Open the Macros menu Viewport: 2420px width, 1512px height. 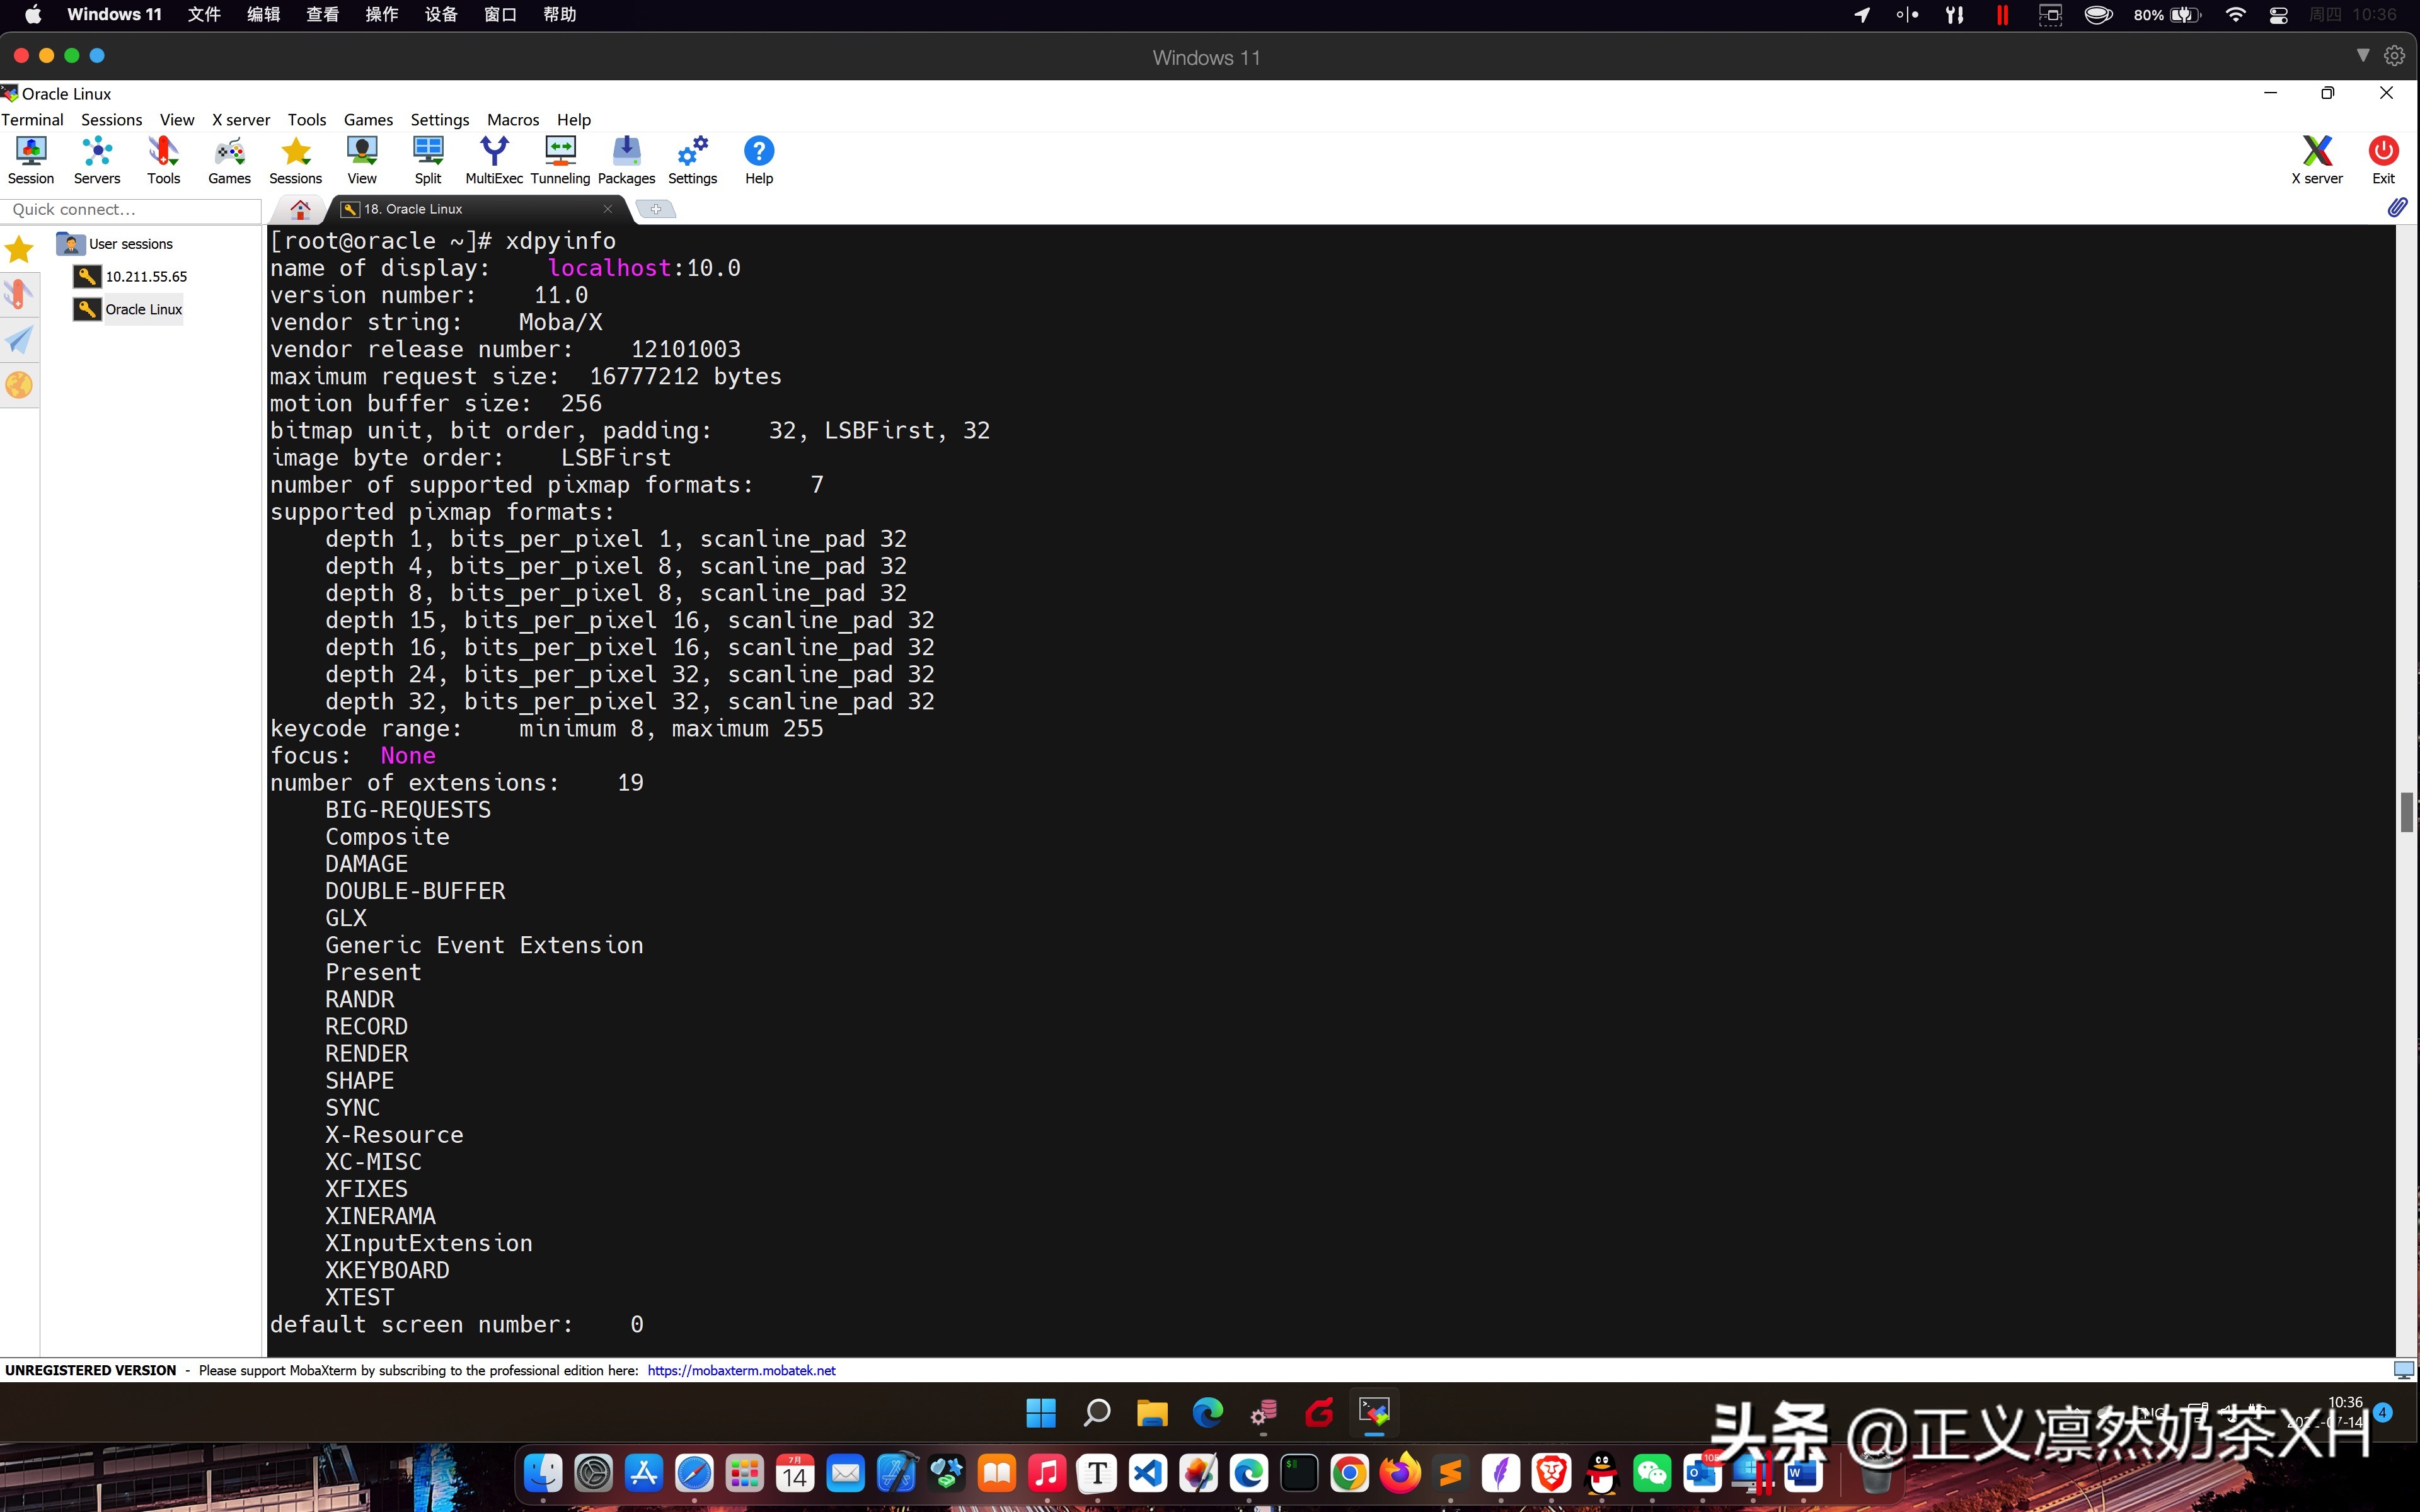point(512,119)
